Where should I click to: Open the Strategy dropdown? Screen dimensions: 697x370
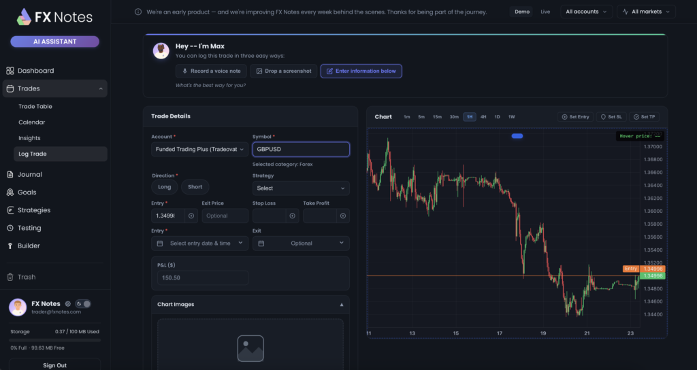coord(301,188)
